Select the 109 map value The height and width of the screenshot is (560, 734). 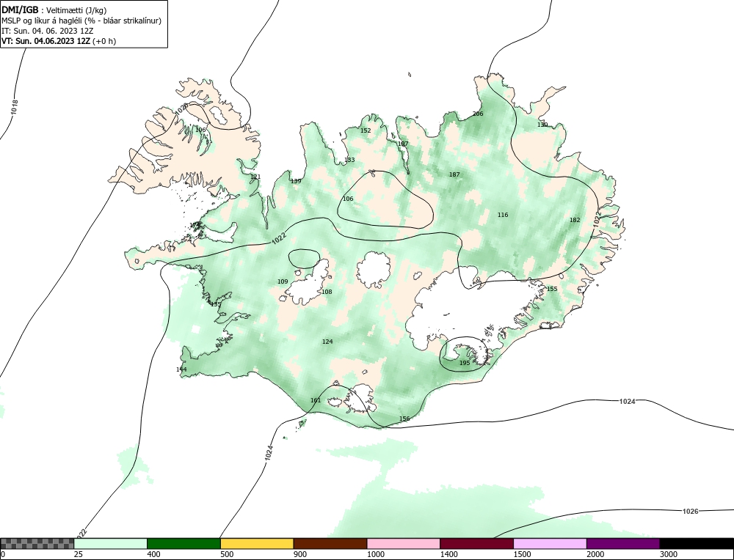click(x=283, y=281)
